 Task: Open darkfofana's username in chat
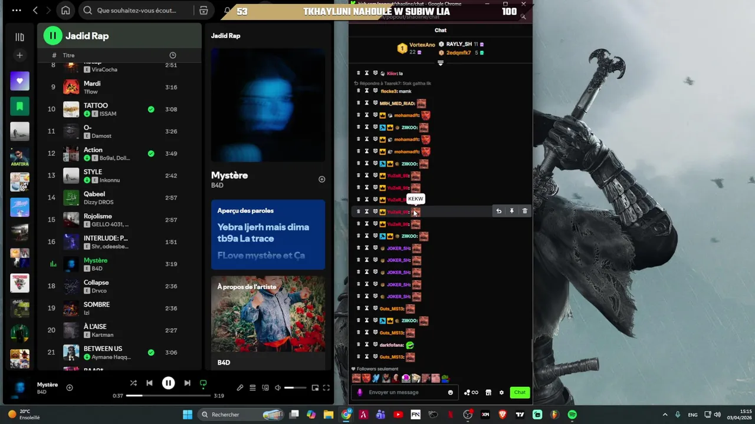[392, 345]
